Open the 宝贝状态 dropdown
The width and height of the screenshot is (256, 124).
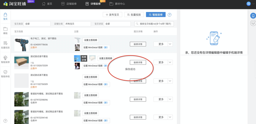click(117, 24)
